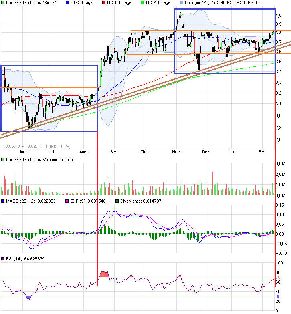This screenshot has height=314, width=291.
Task: Click the 'Feb.' month label
Action: [x=262, y=152]
